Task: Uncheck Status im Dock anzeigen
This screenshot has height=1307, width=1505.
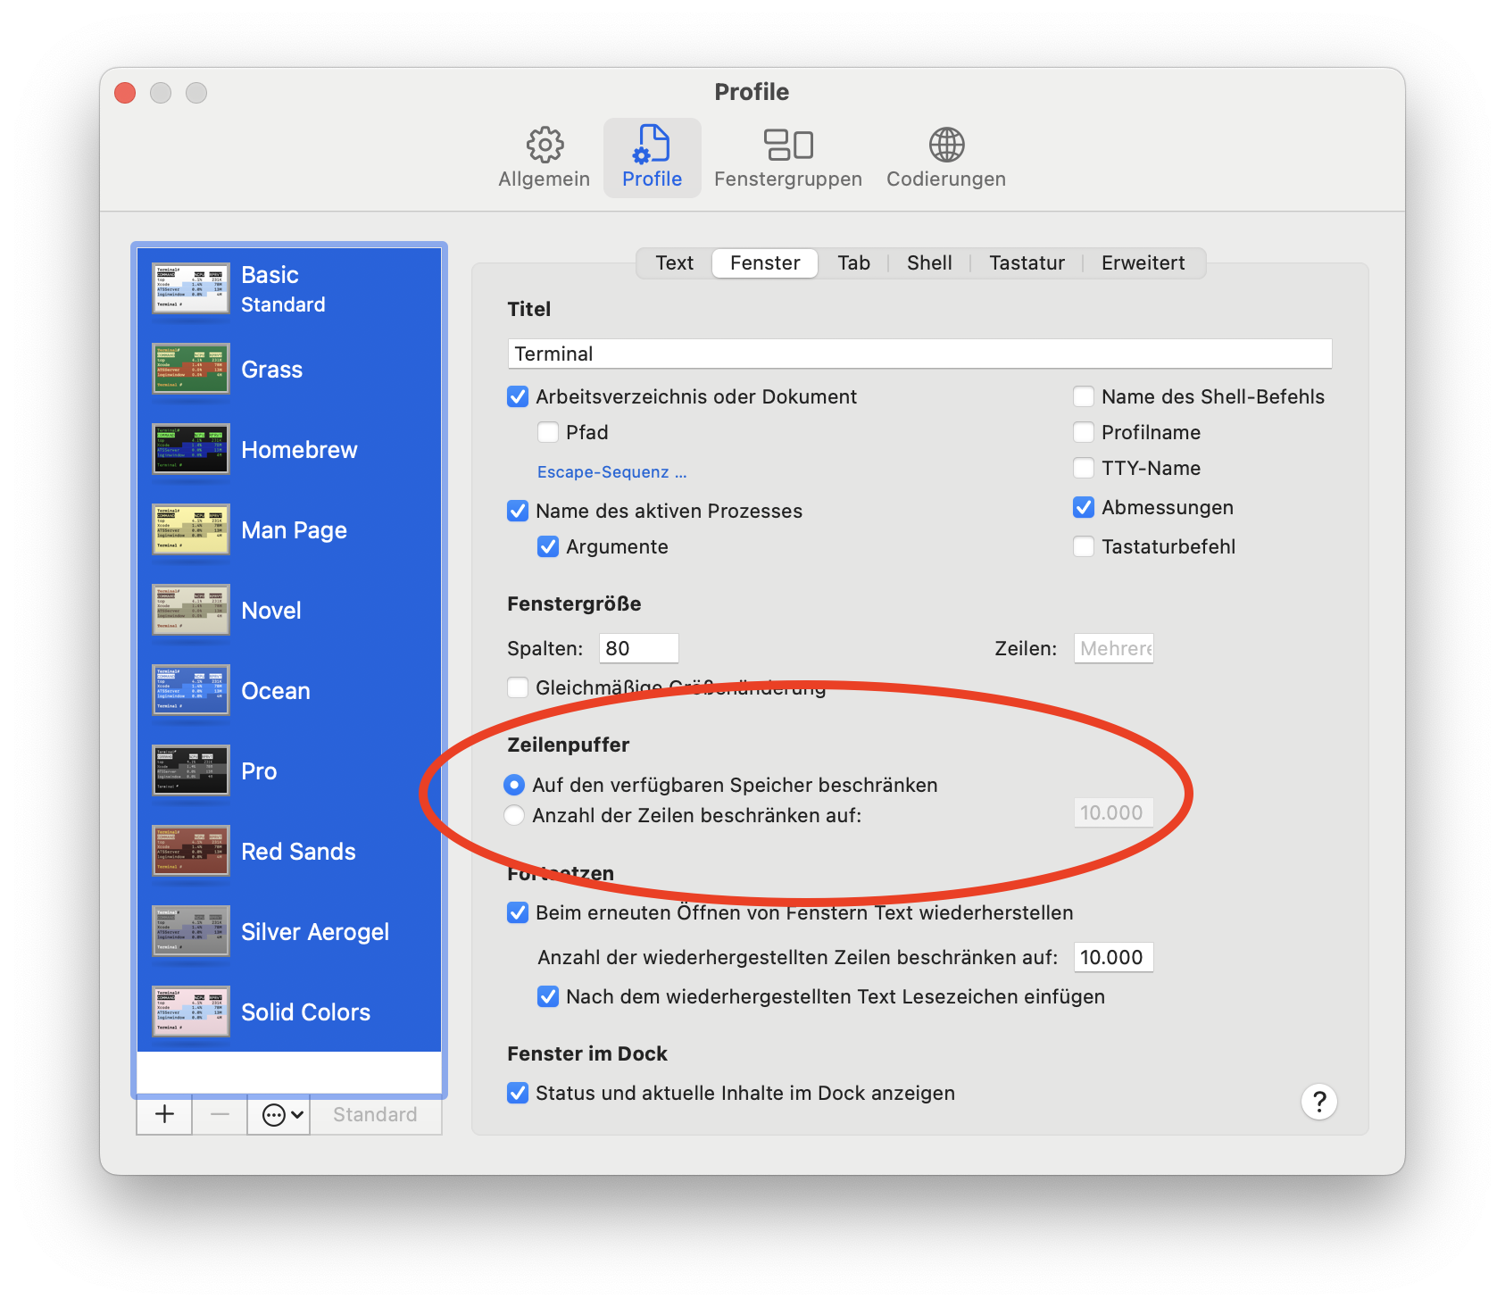Action: coord(517,1093)
